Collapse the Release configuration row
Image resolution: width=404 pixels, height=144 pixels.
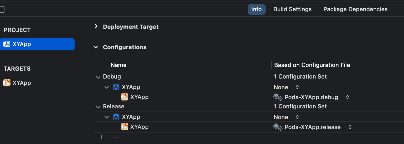[98, 107]
